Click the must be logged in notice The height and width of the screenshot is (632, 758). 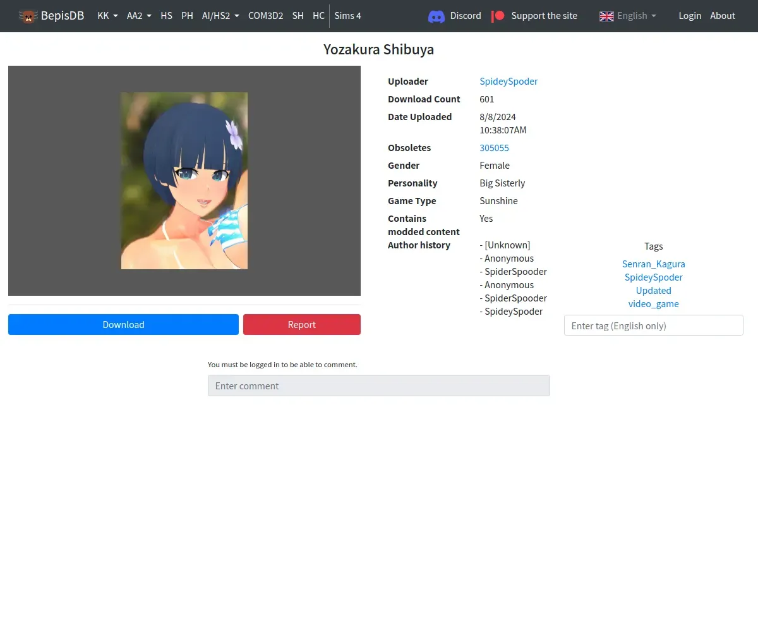coord(282,365)
